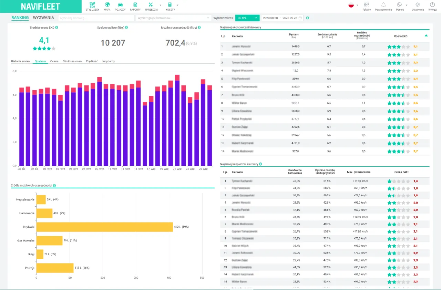The image size is (441, 290).
Task: Sort by Ocena EKO arrow
Action: click(426, 35)
